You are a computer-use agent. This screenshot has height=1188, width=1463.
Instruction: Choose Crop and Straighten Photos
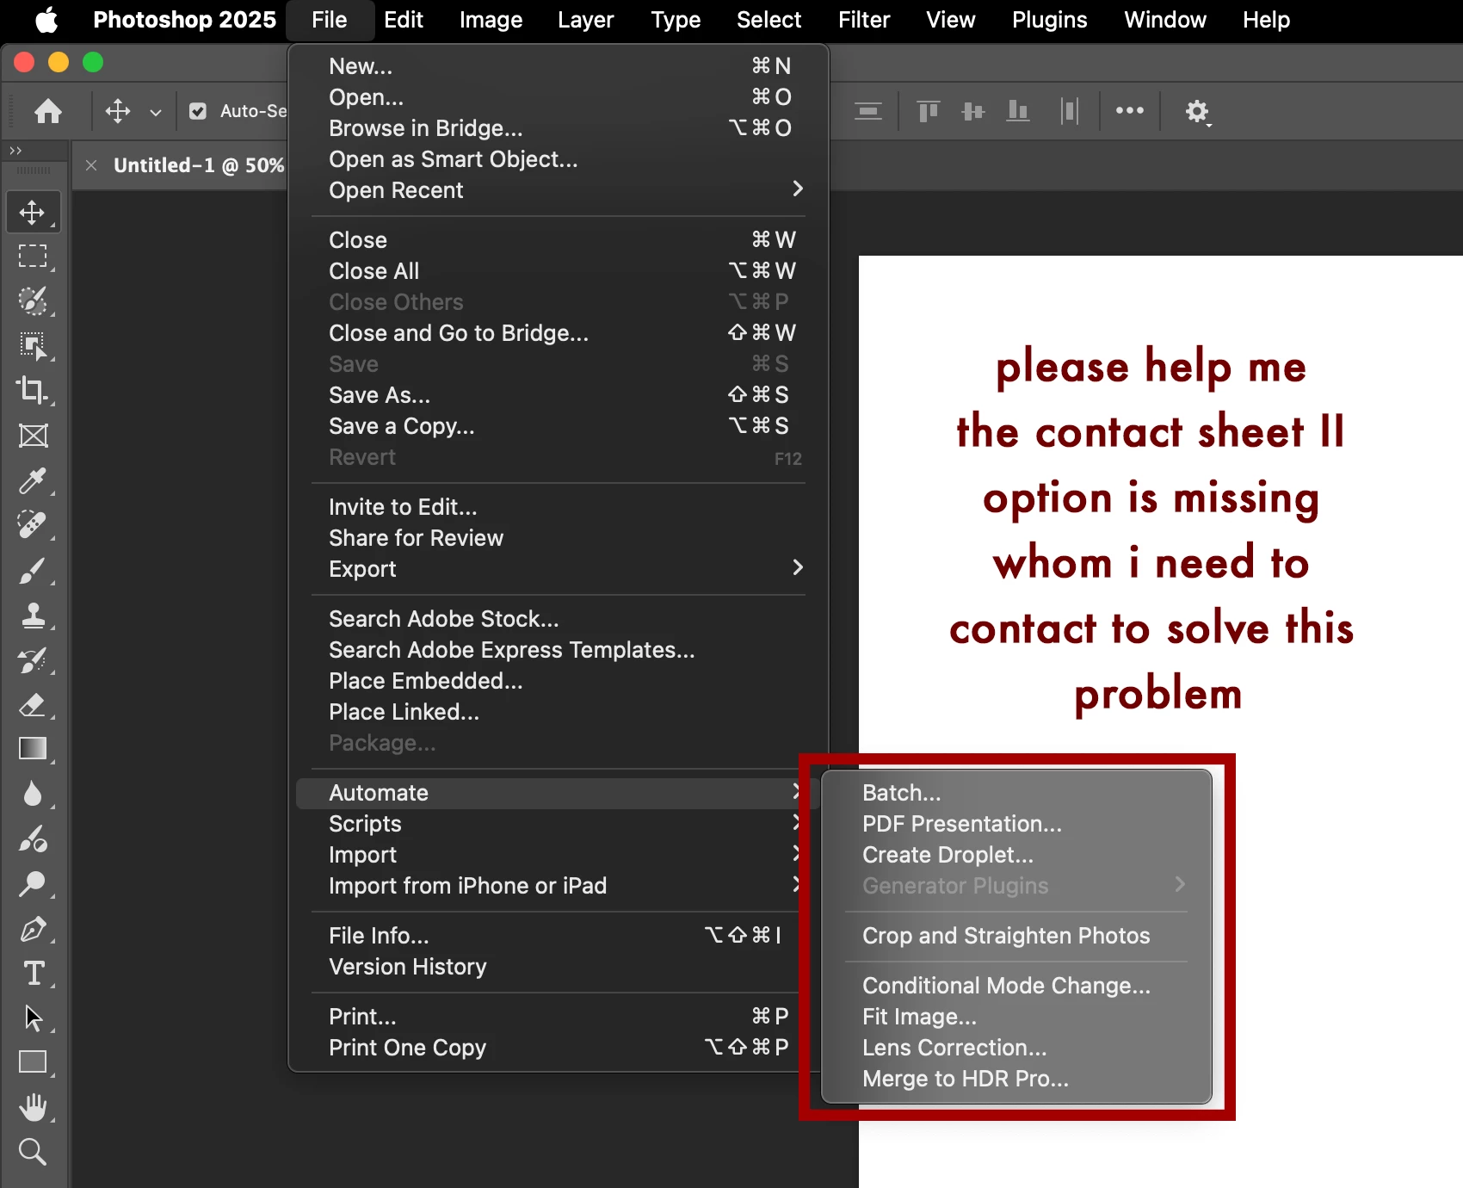pos(1016,936)
